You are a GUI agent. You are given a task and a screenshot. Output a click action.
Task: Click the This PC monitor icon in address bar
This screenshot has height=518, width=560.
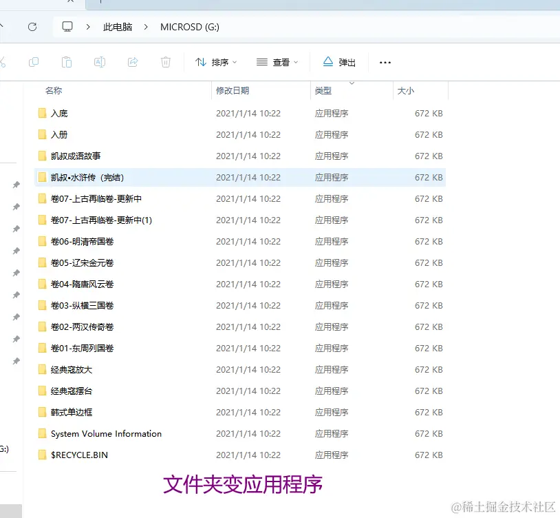click(x=67, y=27)
